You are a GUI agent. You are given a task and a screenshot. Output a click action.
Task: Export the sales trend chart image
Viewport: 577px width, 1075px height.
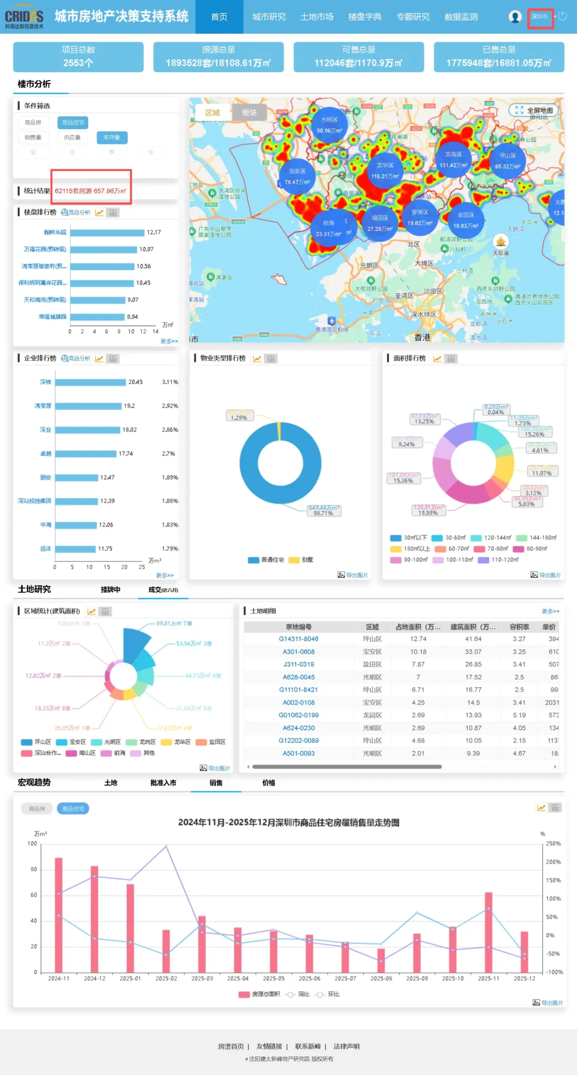(x=548, y=1002)
